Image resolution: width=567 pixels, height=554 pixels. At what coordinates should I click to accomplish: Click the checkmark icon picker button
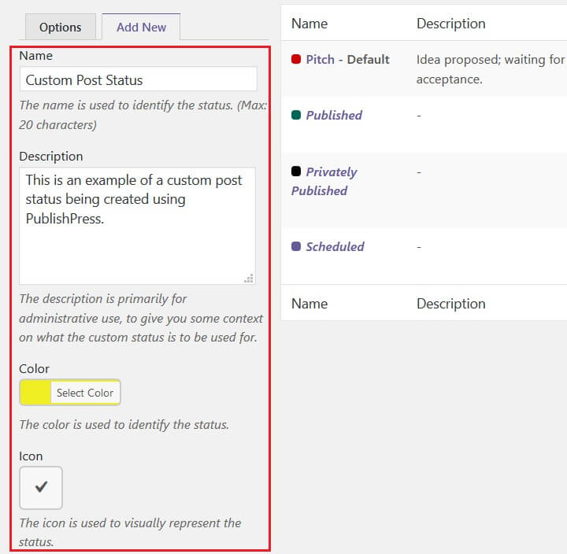coord(41,487)
